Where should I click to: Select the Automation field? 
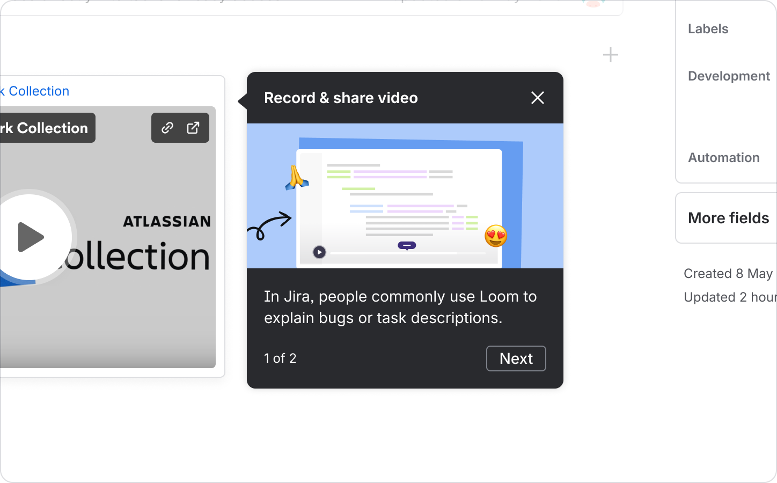[724, 158]
